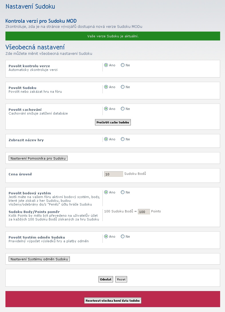Image resolution: width=225 pixels, height=312 pixels.
Task: Choose Ano for Povolit Systém odměn Sudoku
Action: [x=106, y=237]
